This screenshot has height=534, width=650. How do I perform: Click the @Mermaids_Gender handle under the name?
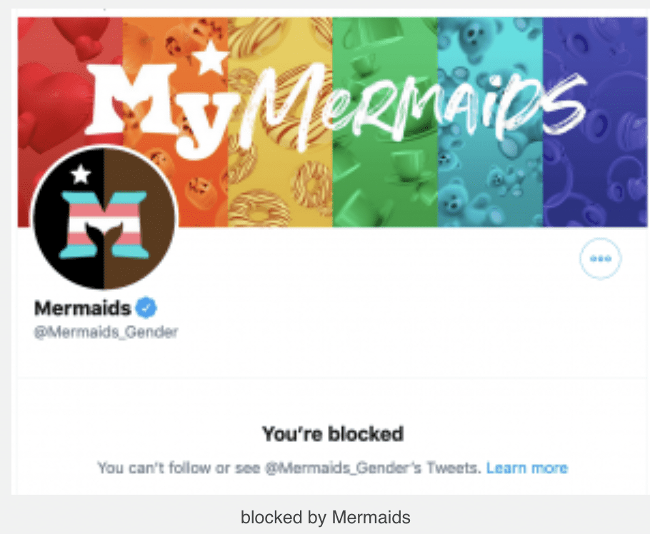point(106,332)
